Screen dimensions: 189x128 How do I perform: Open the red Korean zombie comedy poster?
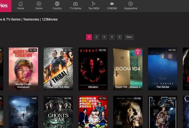(93, 112)
